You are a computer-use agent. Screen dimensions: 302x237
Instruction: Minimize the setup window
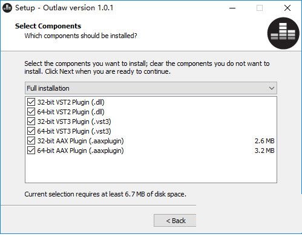(232, 8)
